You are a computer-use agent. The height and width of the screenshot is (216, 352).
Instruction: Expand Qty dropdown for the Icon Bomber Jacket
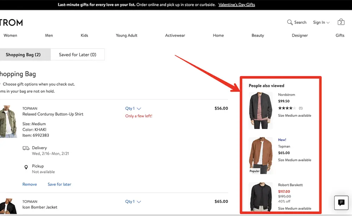133,201
